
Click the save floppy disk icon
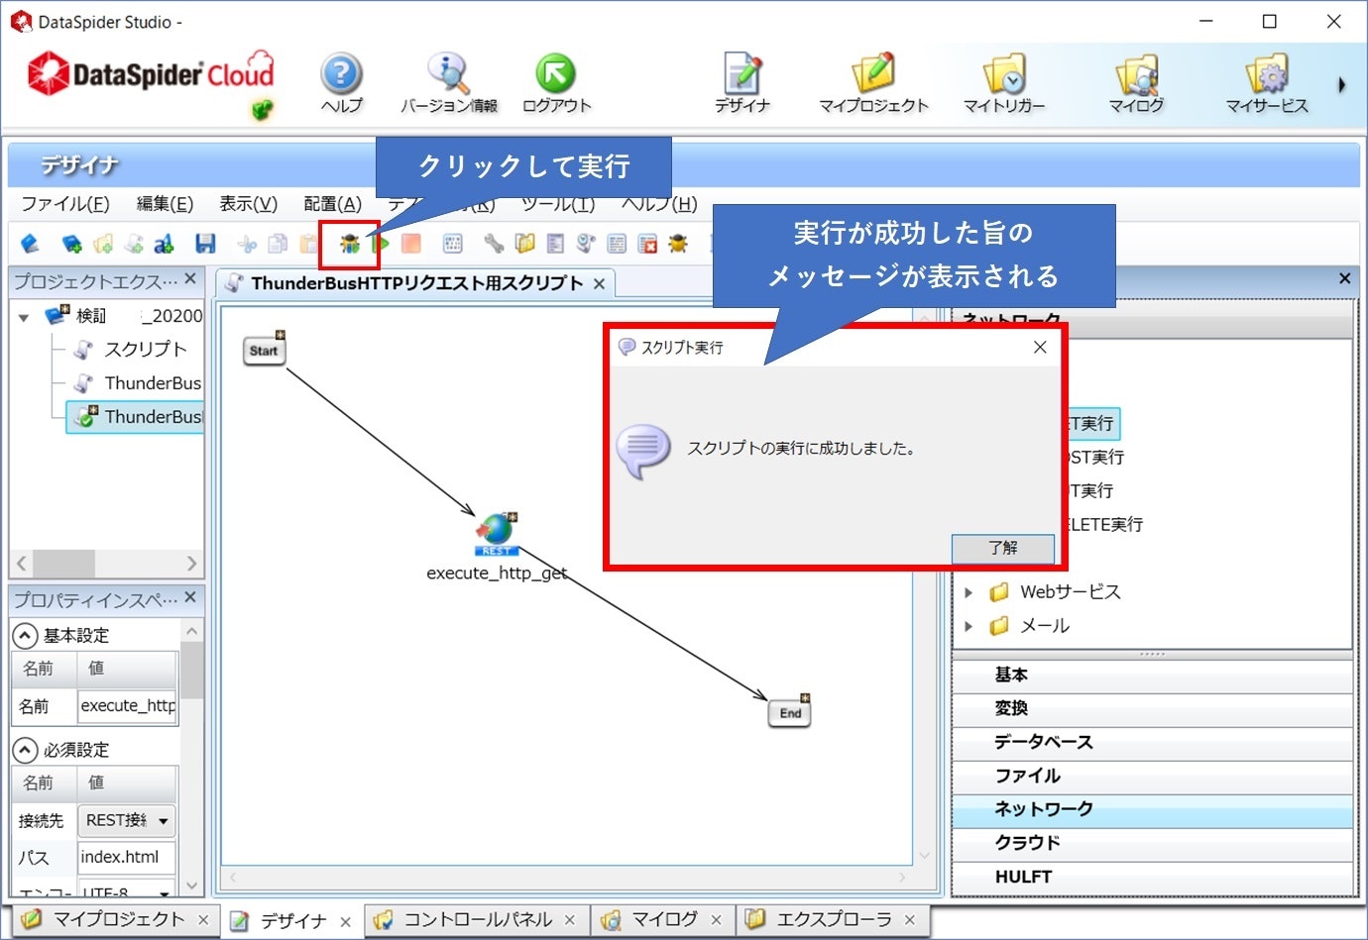tap(205, 244)
